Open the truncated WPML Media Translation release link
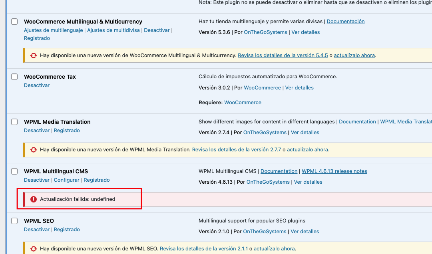 pos(406,122)
